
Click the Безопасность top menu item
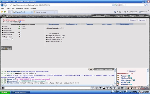tap(119, 15)
